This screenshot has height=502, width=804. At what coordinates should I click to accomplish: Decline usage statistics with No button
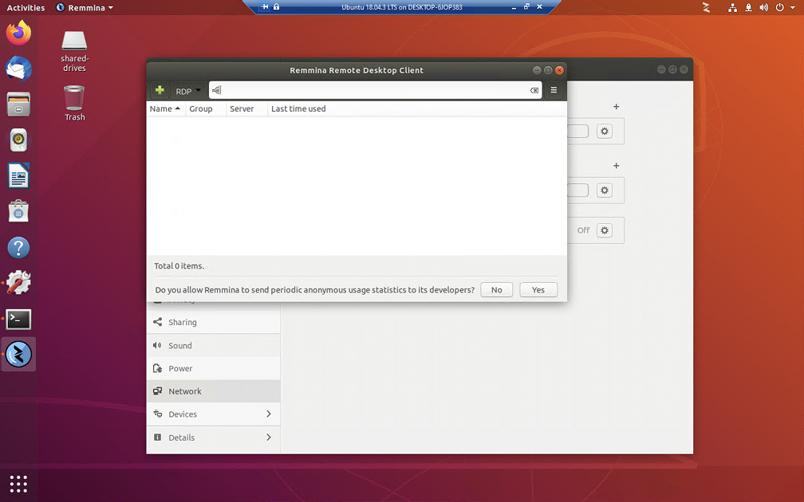tap(496, 290)
